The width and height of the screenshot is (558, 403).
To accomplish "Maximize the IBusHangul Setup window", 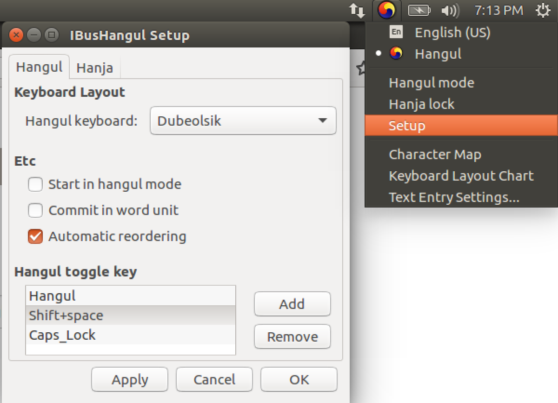I will click(51, 35).
